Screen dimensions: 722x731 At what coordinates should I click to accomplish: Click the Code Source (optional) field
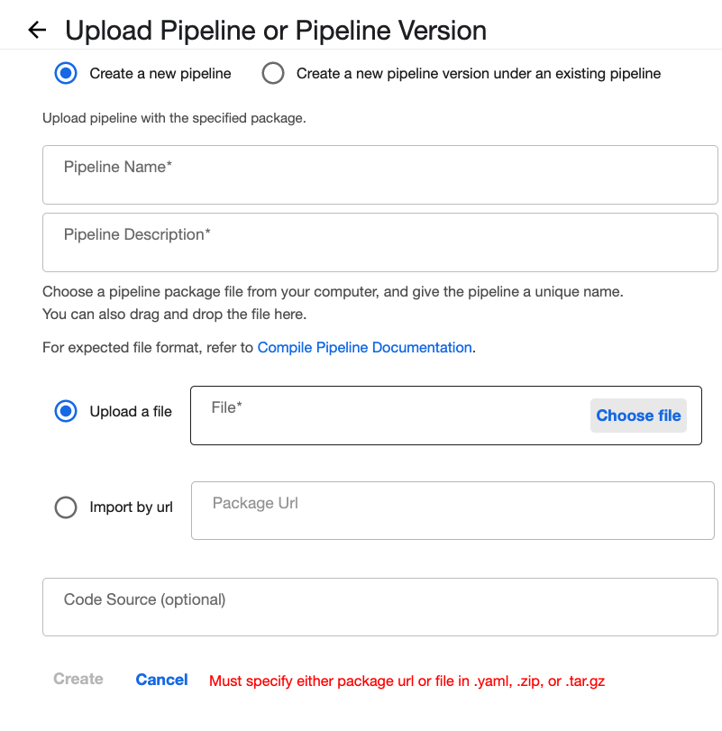click(x=379, y=608)
